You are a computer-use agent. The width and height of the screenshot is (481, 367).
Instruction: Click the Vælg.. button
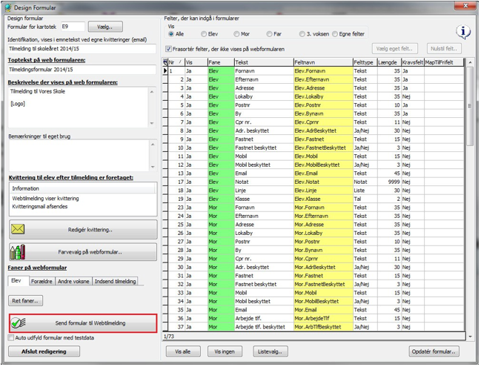[105, 27]
